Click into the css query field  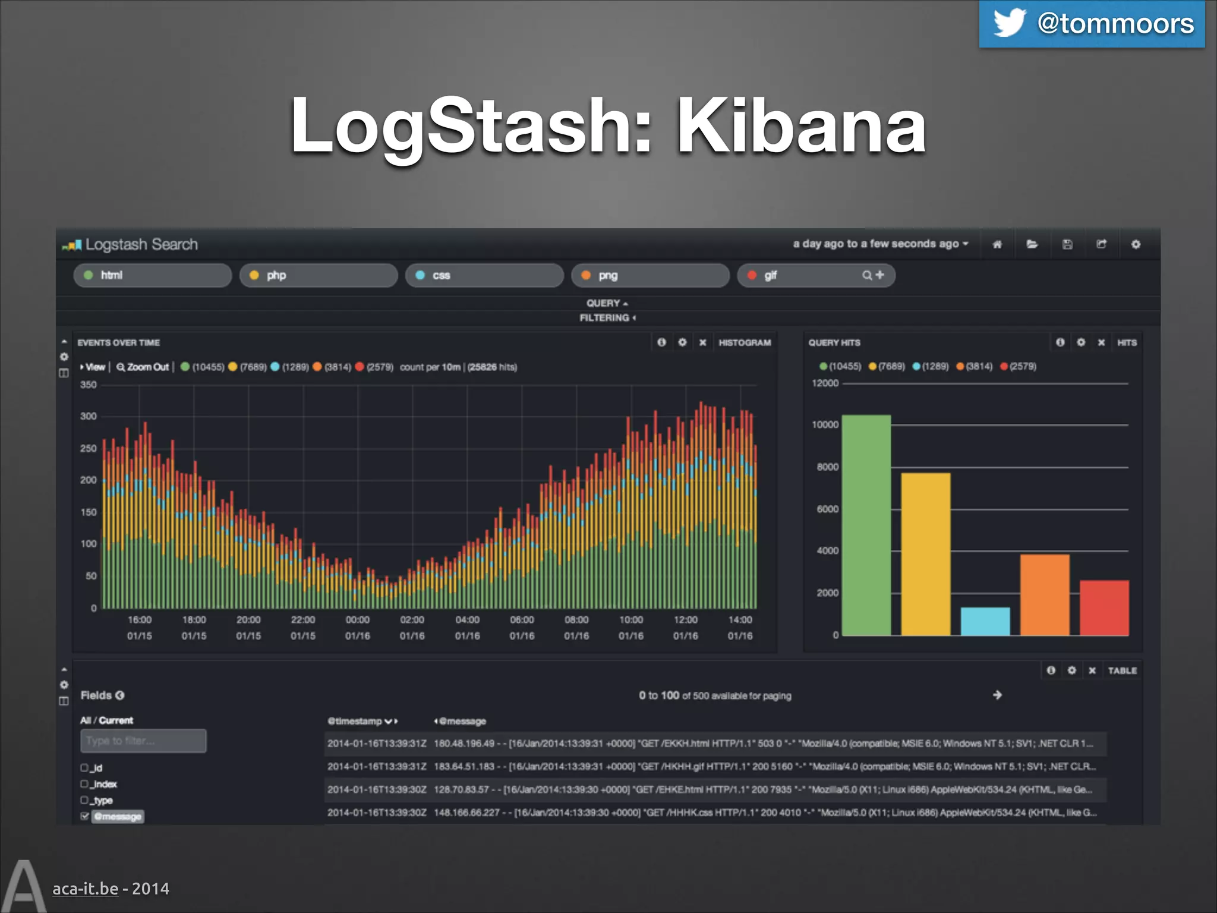[x=484, y=275]
